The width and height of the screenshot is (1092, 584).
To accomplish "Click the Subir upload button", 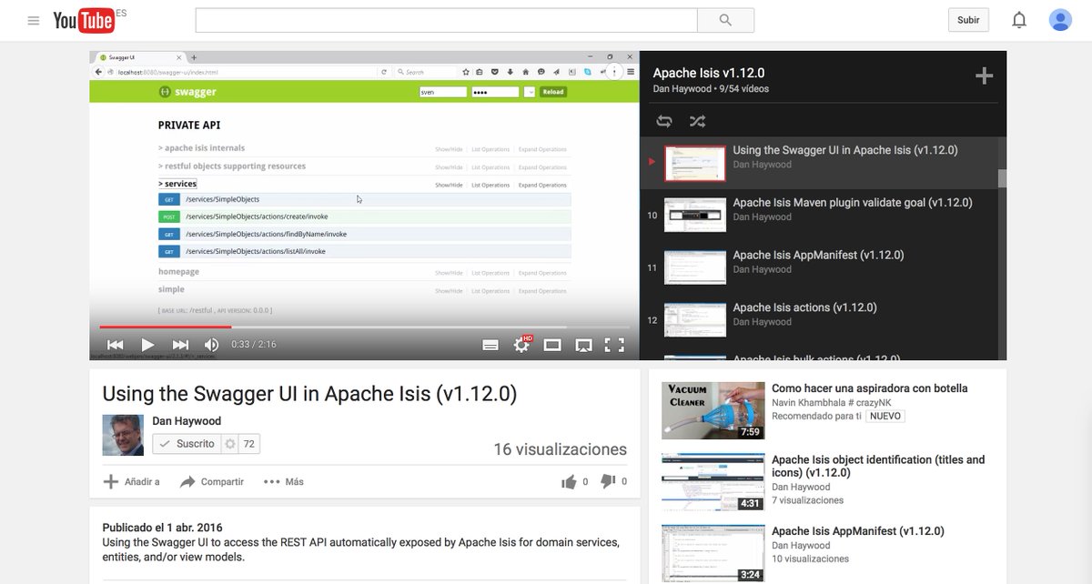I will (968, 20).
